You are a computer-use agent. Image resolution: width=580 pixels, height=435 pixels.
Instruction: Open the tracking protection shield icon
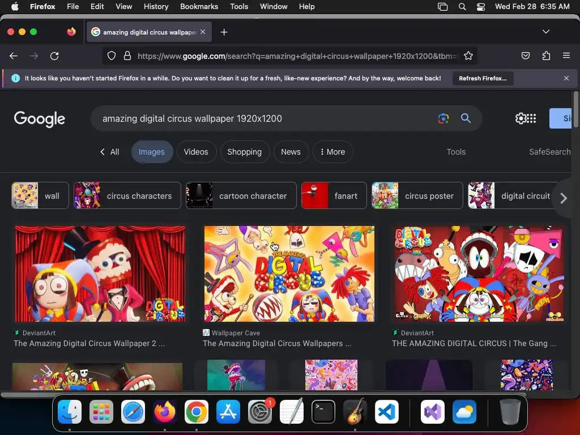[112, 56]
